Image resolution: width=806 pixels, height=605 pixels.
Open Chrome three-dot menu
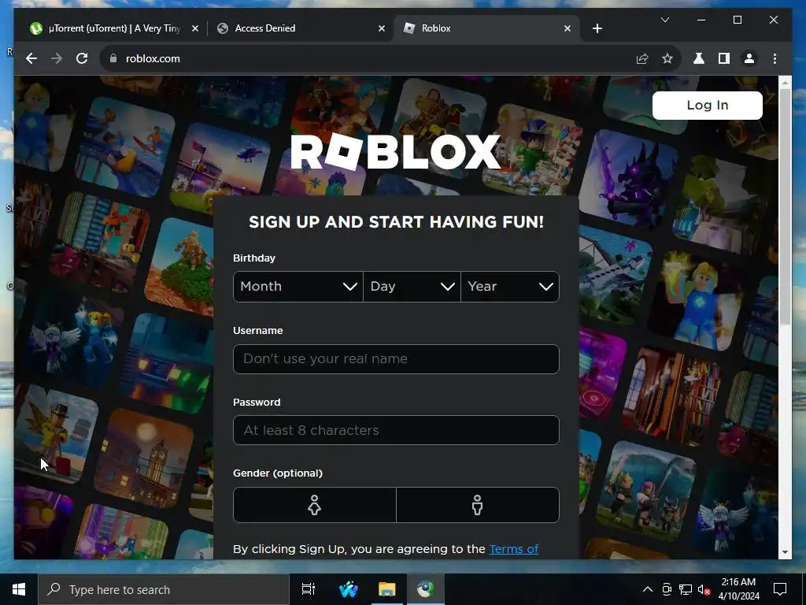[x=775, y=58]
